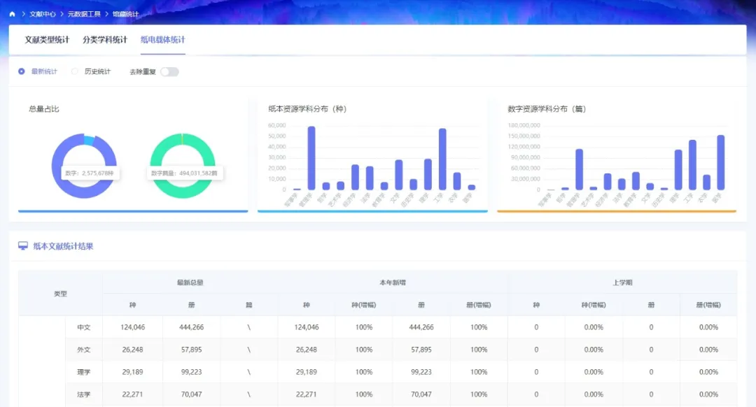The width and height of the screenshot is (756, 407).
Task: Click 70,047 under 本年新增 in 法学 row
Action: (x=421, y=394)
